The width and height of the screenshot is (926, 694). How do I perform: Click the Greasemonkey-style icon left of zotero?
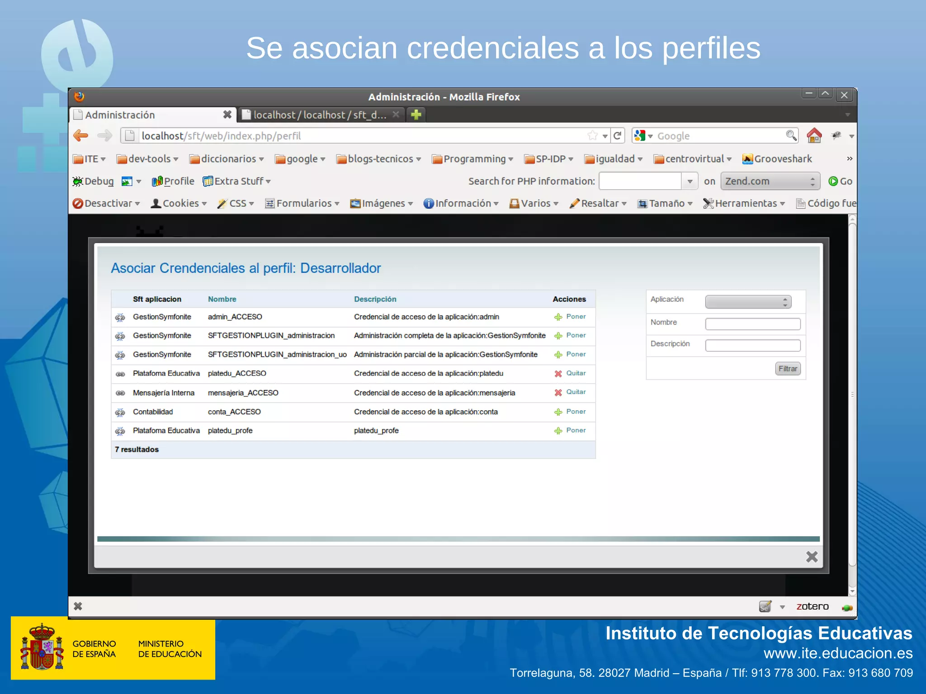pyautogui.click(x=765, y=606)
